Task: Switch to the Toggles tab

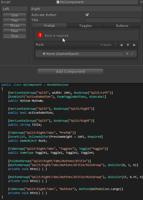Action: click(85, 26)
